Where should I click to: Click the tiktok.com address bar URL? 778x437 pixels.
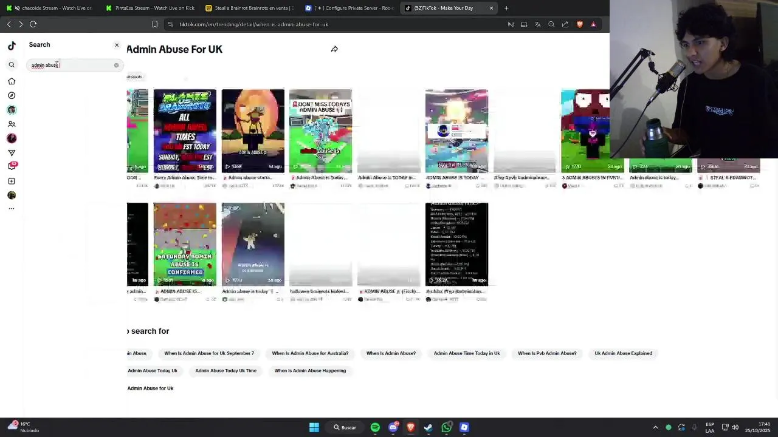253,24
